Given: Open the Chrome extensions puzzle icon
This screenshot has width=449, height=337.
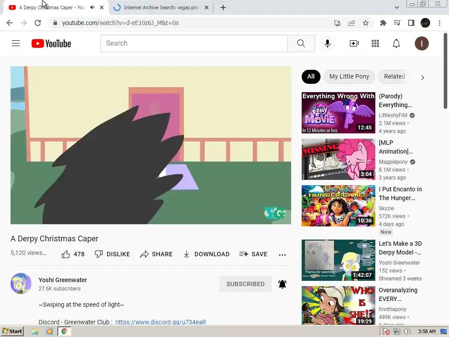Looking at the screenshot, I should 383,23.
